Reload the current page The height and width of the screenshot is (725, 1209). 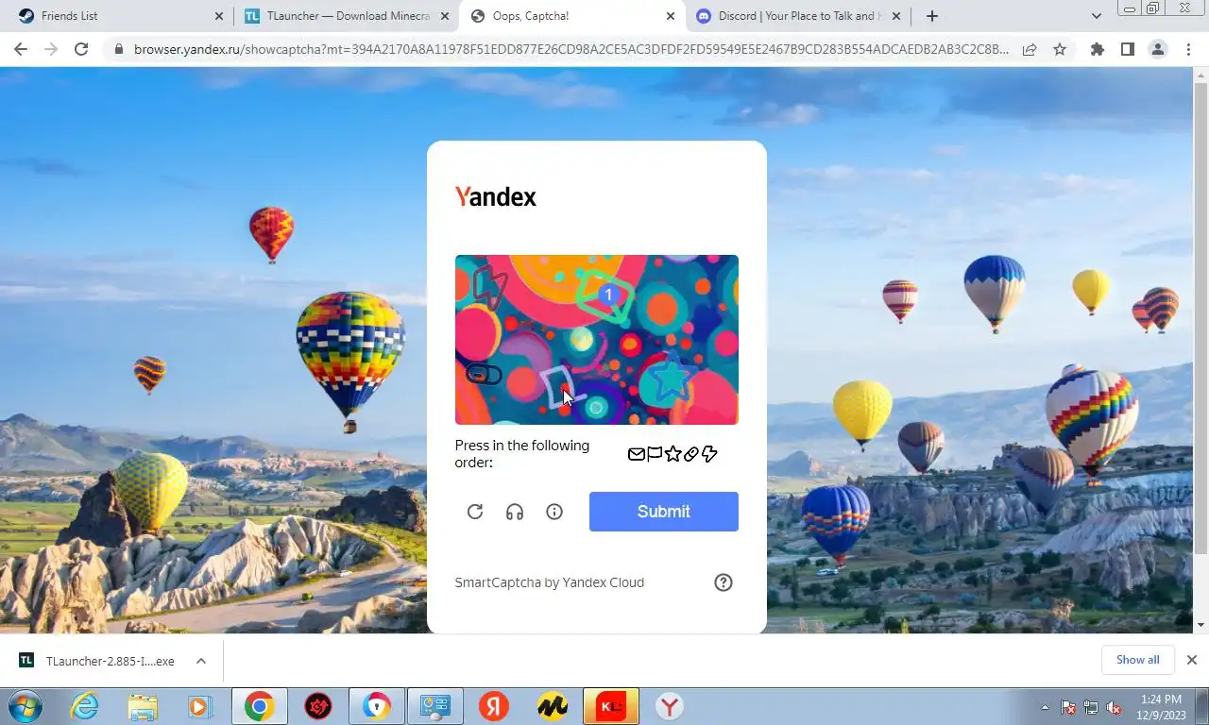(x=81, y=49)
